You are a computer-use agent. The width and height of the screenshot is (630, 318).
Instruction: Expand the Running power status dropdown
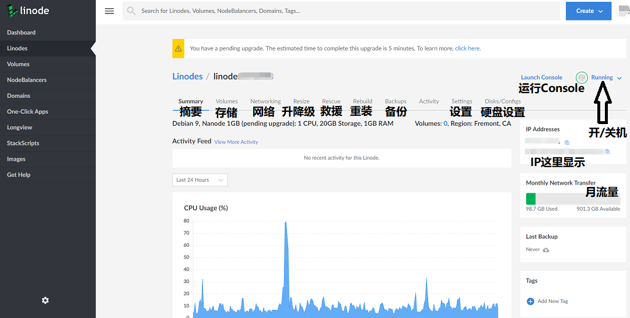point(607,77)
